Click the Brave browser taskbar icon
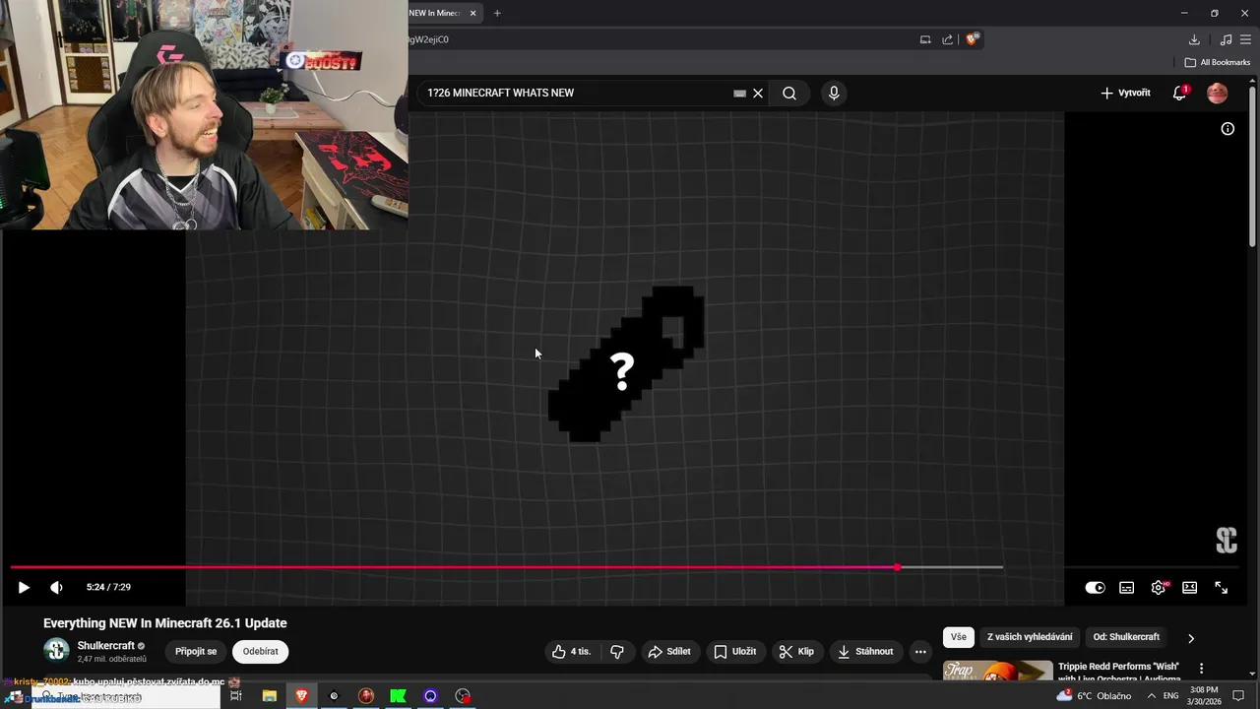The width and height of the screenshot is (1260, 709). pos(301,696)
